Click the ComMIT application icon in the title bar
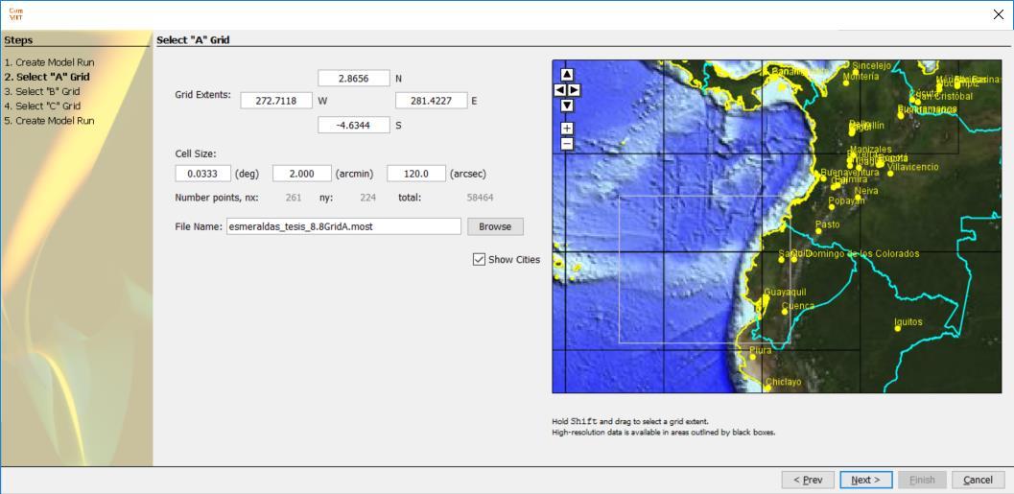1014x494 pixels. [x=16, y=13]
